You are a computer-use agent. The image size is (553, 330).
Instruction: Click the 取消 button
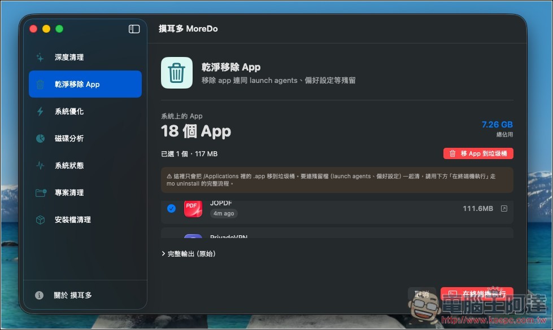[422, 294]
